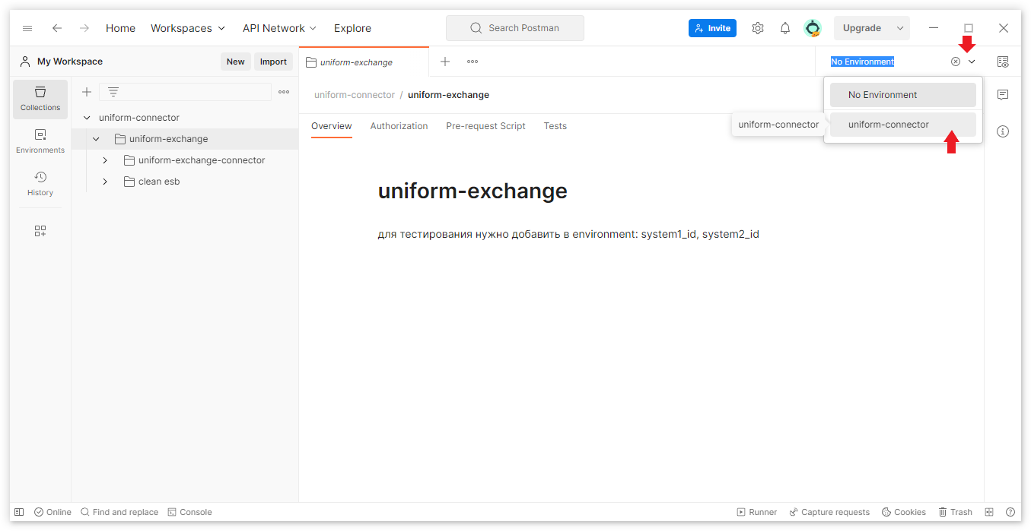The width and height of the screenshot is (1031, 531).
Task: Open the History sidebar panel
Action: coord(40,184)
